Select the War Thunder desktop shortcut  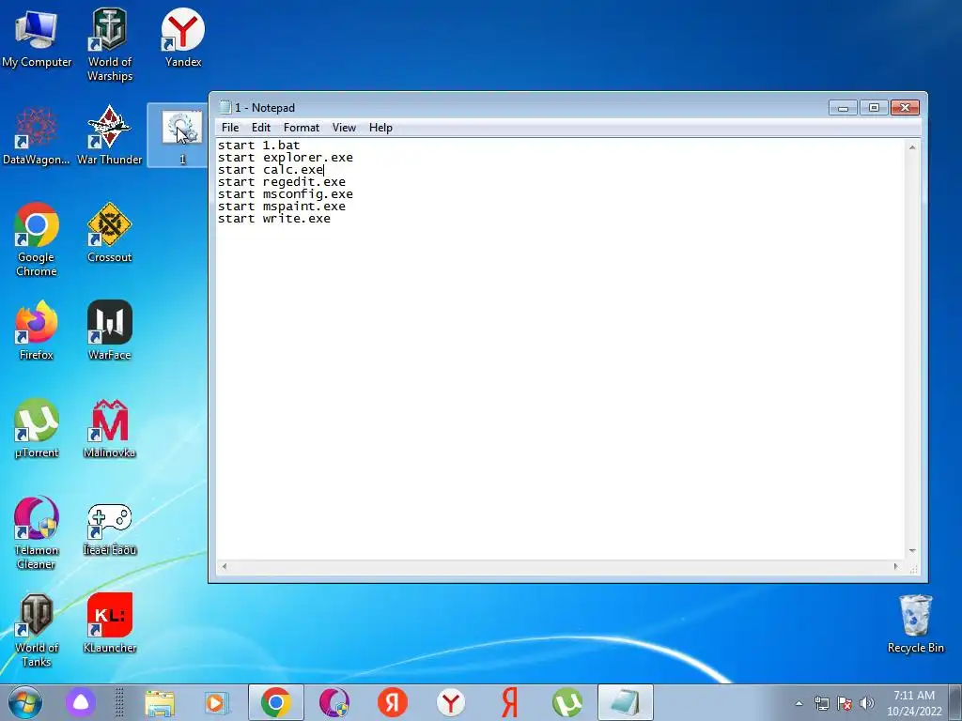[x=110, y=135]
